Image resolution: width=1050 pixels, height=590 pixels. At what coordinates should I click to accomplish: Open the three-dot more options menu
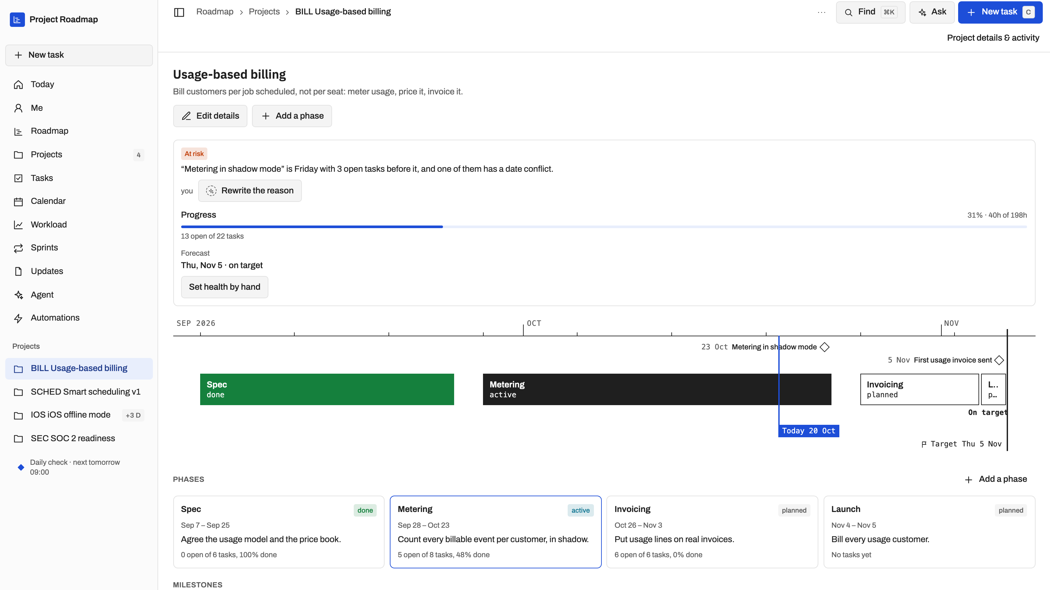pos(821,12)
